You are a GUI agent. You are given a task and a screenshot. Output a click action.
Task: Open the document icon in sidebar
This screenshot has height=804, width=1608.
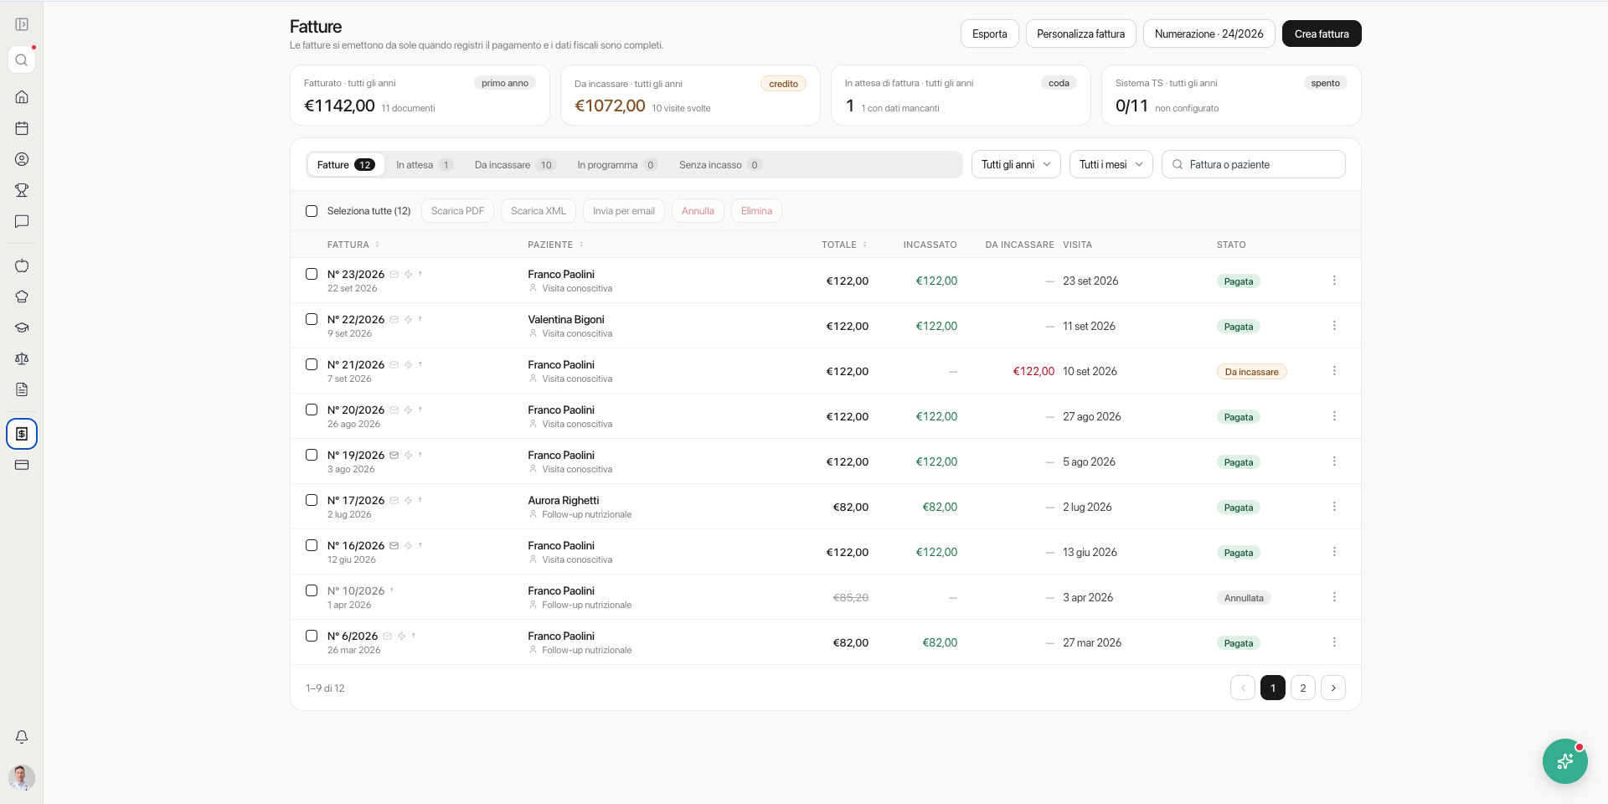[x=22, y=389]
